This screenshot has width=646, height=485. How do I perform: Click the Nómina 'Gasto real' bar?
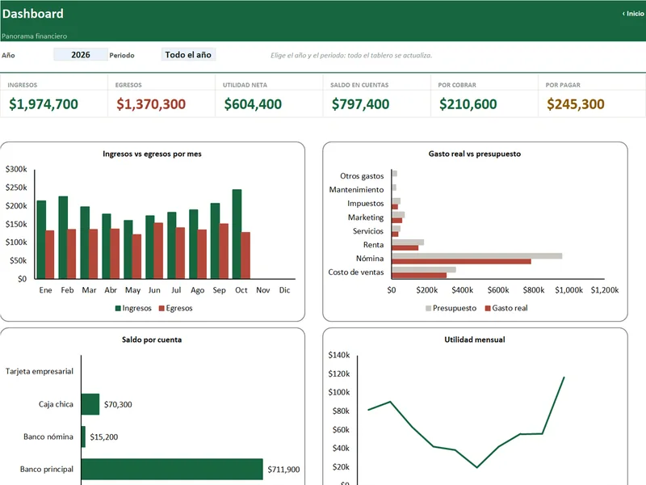click(461, 261)
